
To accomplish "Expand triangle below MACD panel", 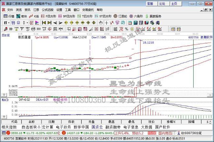I will (x=4, y=117).
